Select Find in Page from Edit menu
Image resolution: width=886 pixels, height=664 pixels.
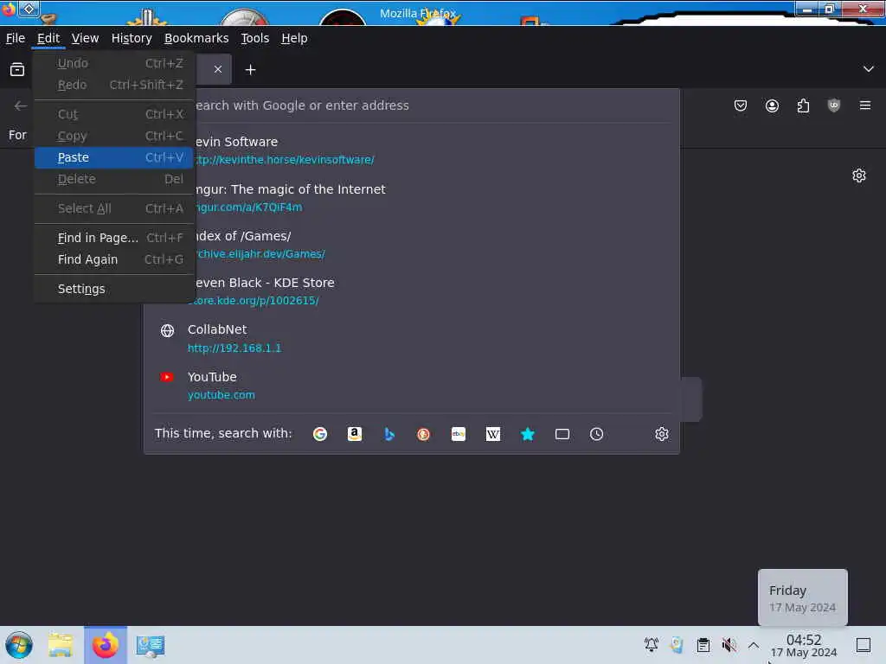113,238
